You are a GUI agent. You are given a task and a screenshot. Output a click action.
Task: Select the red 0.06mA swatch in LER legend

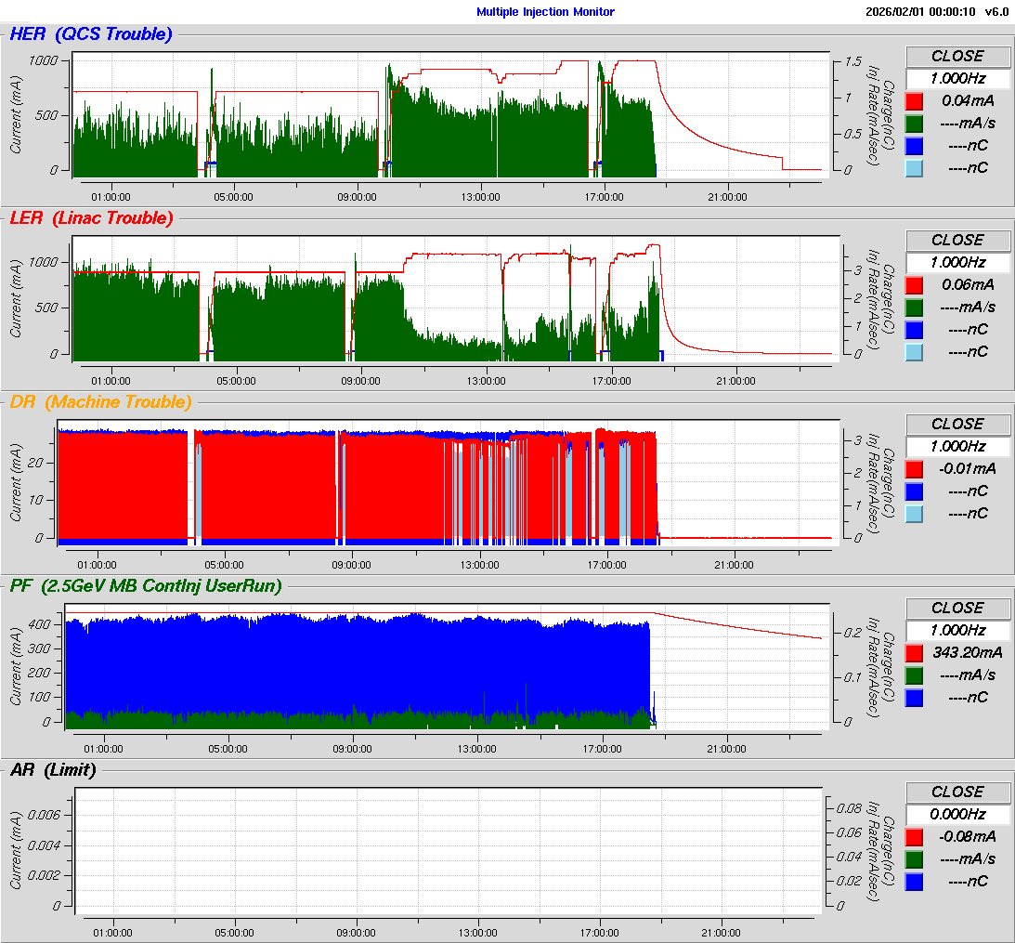(915, 284)
